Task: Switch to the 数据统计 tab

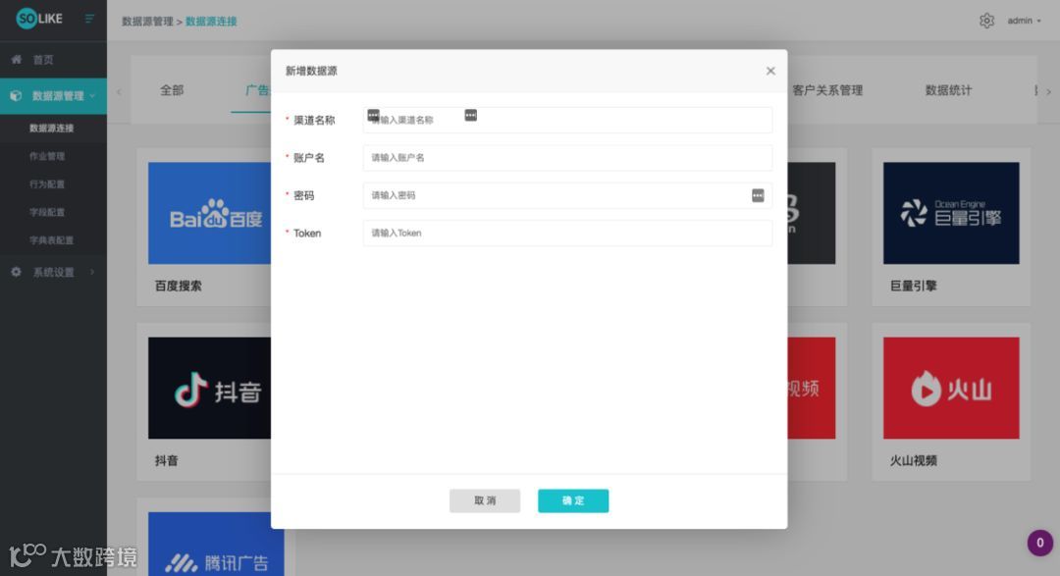Action: pyautogui.click(x=948, y=90)
